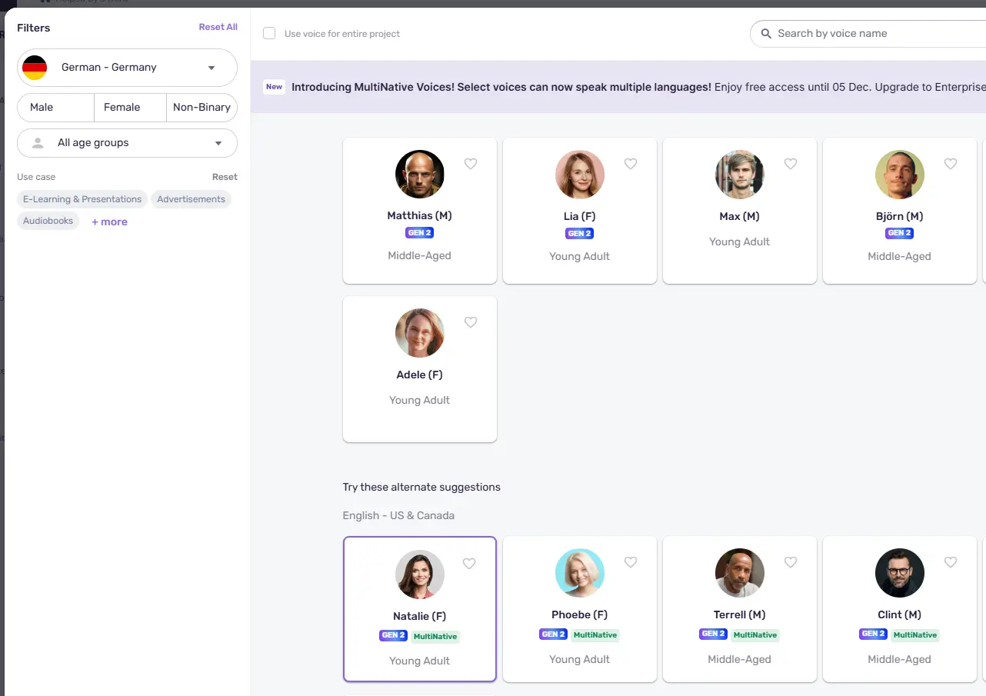Screen dimensions: 986x696
Task: Click Terrell (M) voice name
Action: coord(740,614)
